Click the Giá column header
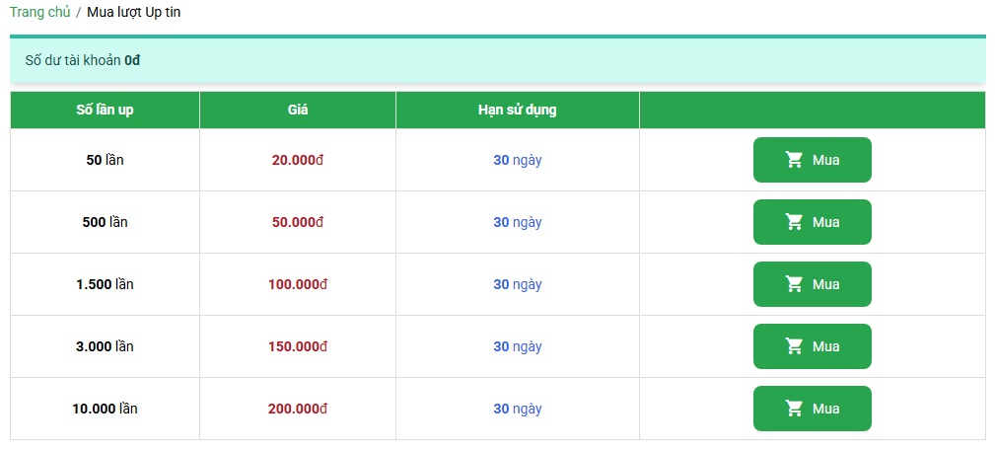 tap(298, 110)
